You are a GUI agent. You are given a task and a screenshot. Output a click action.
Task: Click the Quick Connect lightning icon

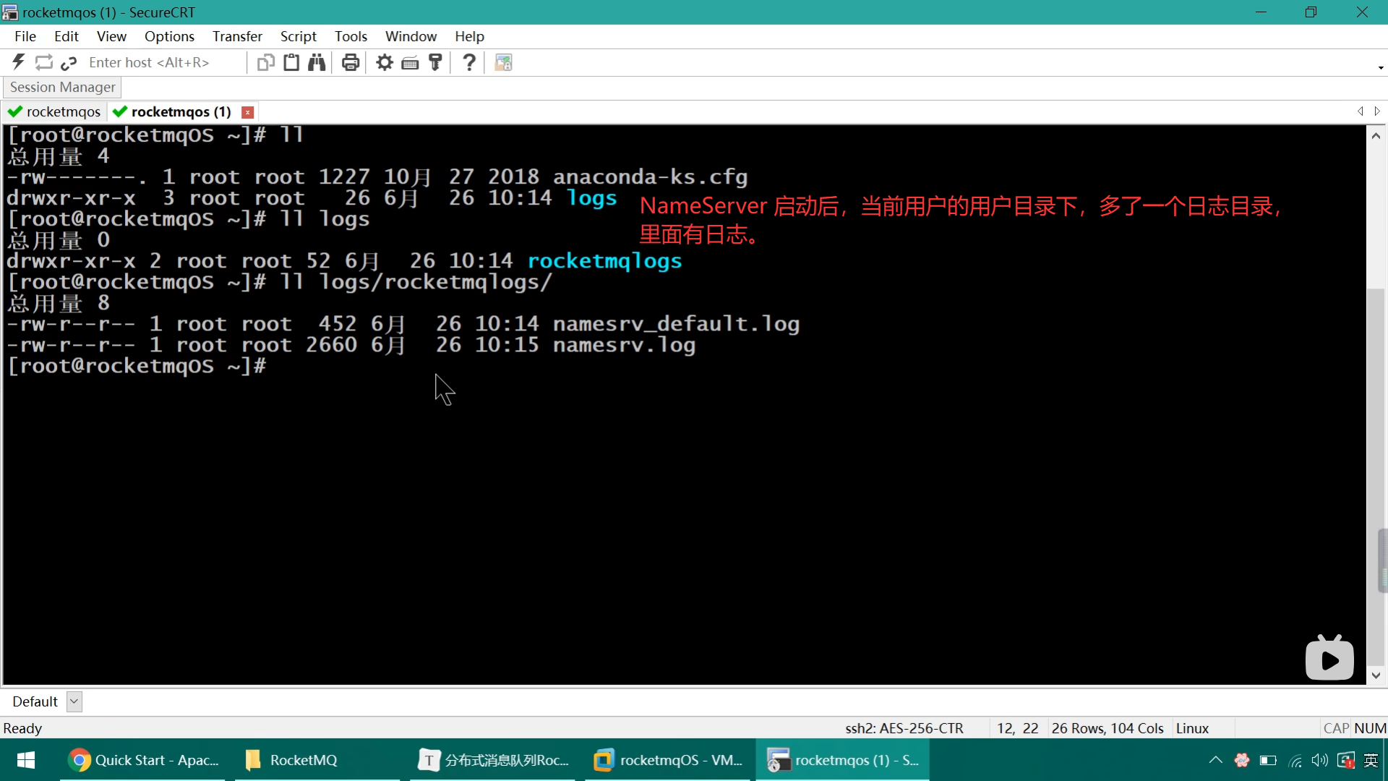tap(19, 62)
